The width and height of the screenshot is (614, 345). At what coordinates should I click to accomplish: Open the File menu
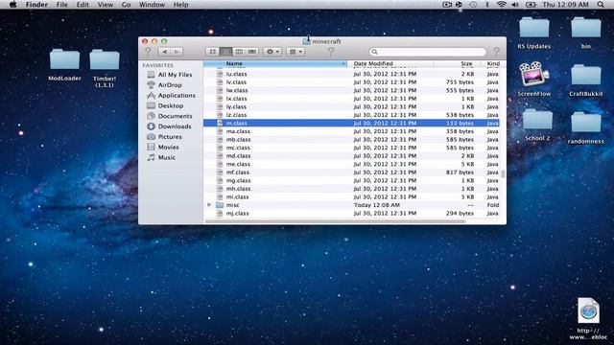61,5
